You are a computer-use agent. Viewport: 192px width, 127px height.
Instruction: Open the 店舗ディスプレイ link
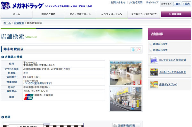point(168,84)
